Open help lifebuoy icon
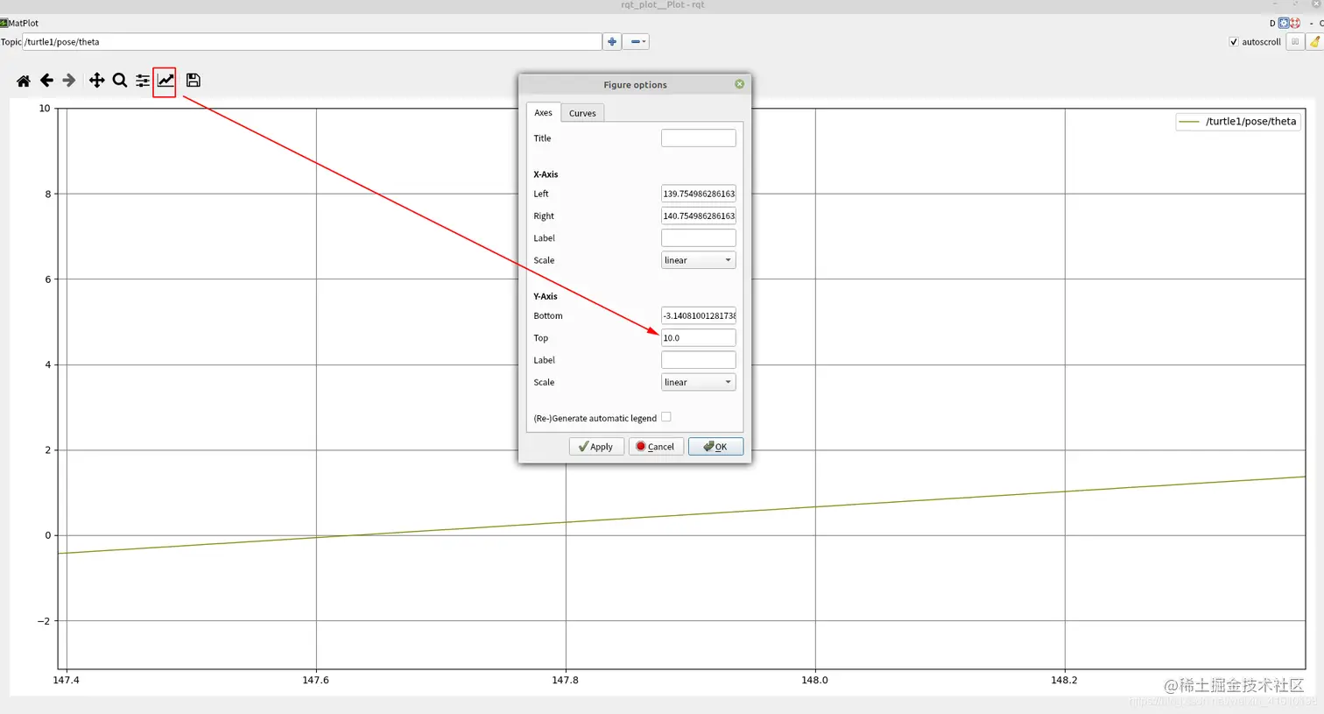The width and height of the screenshot is (1324, 714). (1295, 24)
